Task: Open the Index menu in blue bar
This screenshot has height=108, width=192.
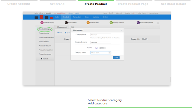Action: [57, 17]
